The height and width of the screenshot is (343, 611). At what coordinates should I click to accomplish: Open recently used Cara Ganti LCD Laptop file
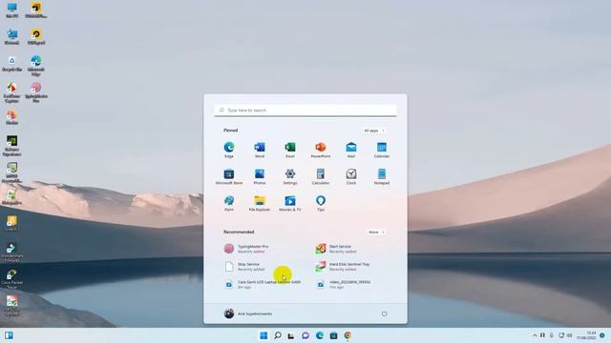pyautogui.click(x=263, y=284)
